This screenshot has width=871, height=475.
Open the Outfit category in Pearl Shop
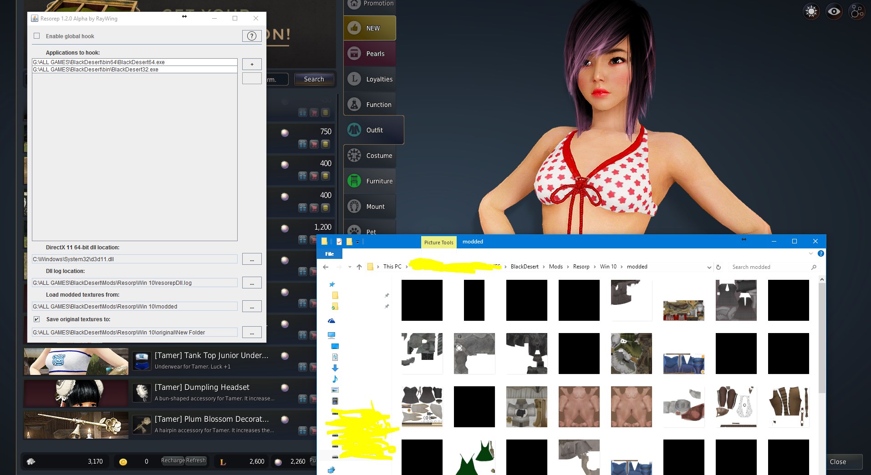click(374, 130)
